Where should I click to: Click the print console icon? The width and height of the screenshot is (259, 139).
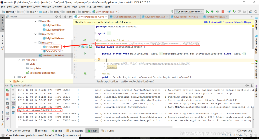click(13, 108)
